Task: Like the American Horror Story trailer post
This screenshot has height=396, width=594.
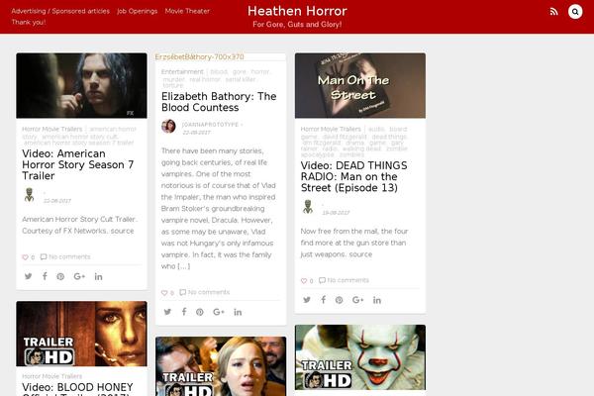Action: pos(26,257)
